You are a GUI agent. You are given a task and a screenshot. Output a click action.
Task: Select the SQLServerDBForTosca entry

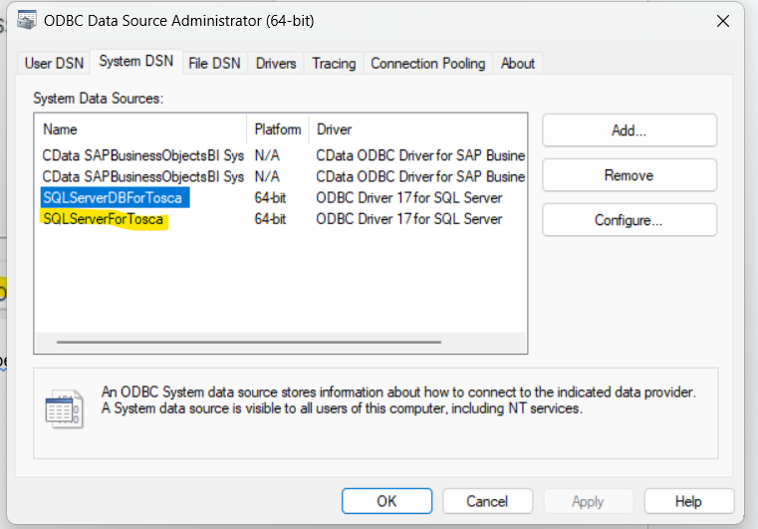click(x=112, y=197)
